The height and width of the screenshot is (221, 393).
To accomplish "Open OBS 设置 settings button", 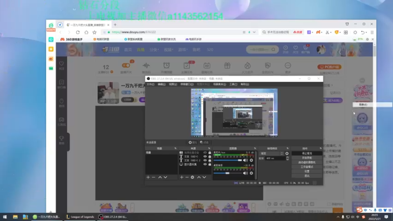I will click(x=307, y=171).
